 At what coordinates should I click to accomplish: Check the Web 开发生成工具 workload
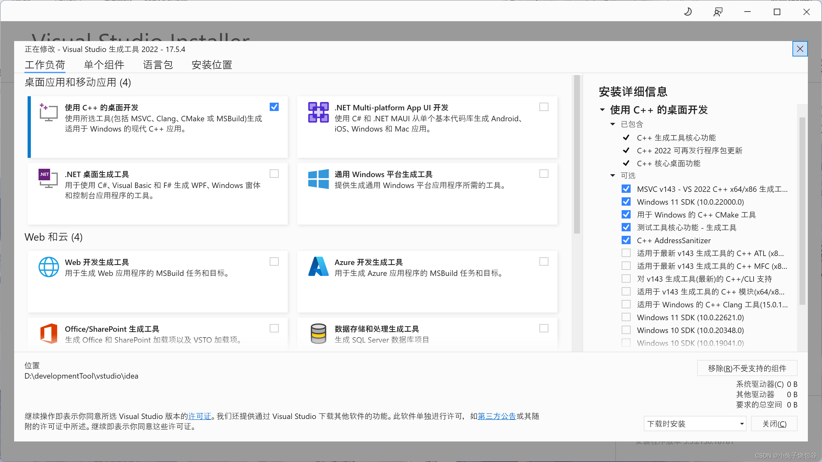274,261
